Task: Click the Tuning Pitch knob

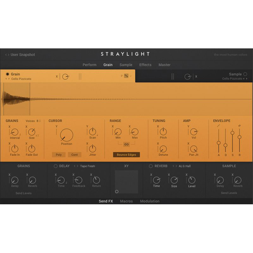Action: coord(163,132)
